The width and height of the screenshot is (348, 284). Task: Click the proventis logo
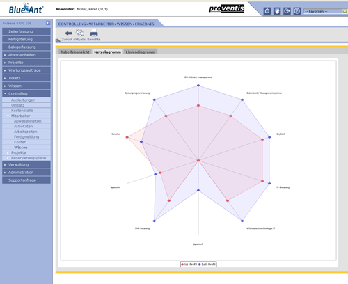pos(227,8)
